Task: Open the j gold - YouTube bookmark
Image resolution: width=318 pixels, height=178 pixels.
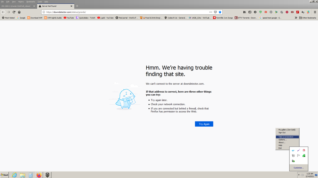Action: (106, 18)
